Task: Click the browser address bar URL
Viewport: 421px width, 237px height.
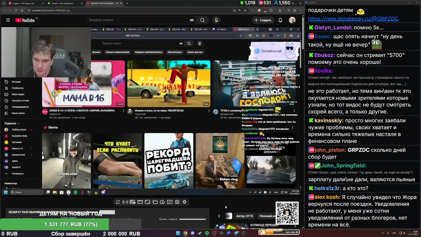Action: point(51,10)
